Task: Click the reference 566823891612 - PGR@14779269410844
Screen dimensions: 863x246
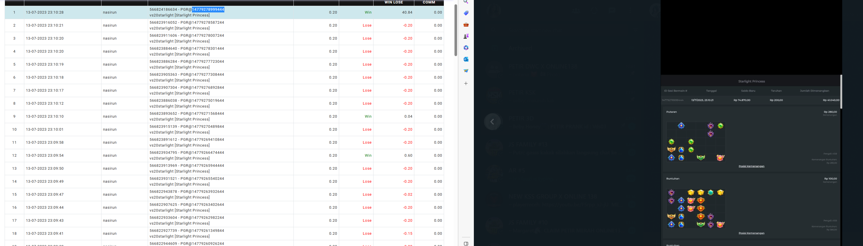Action: pos(187,139)
